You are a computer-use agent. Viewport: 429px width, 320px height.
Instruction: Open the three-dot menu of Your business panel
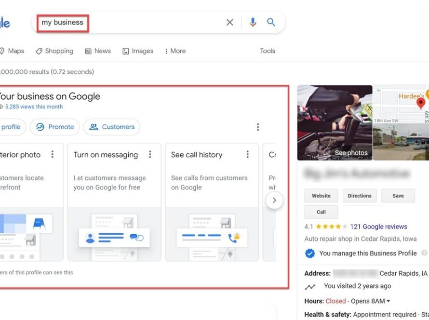pos(258,127)
